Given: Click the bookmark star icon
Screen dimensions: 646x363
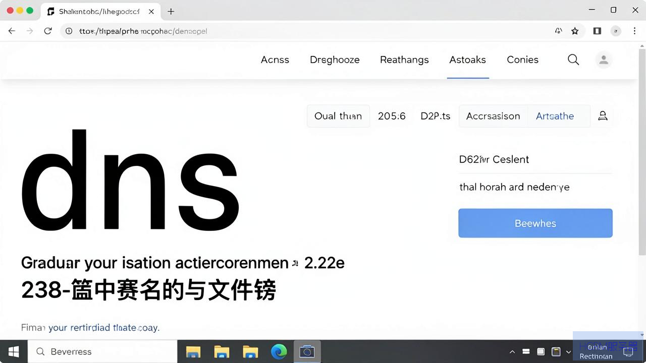Looking at the screenshot, I should pos(575,31).
